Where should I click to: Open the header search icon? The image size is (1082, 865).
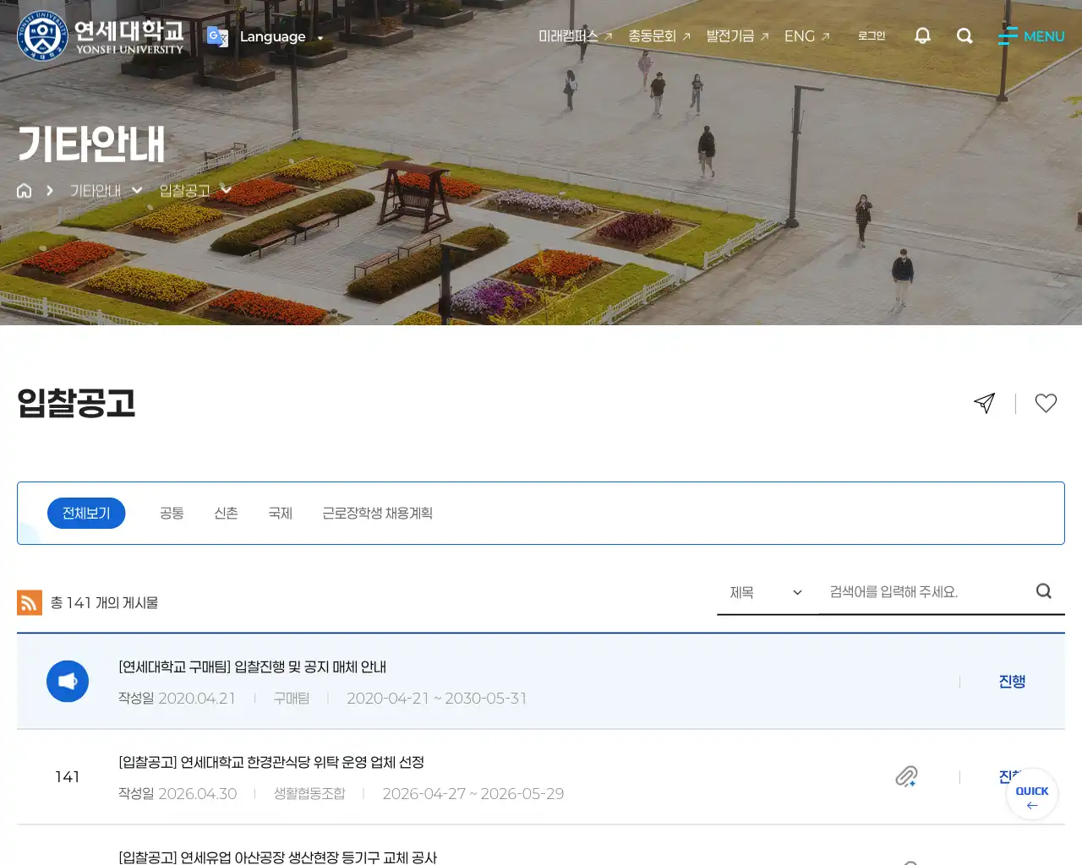click(x=965, y=35)
